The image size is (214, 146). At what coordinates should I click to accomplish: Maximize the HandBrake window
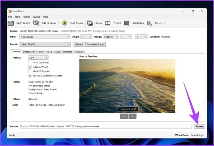193,11
